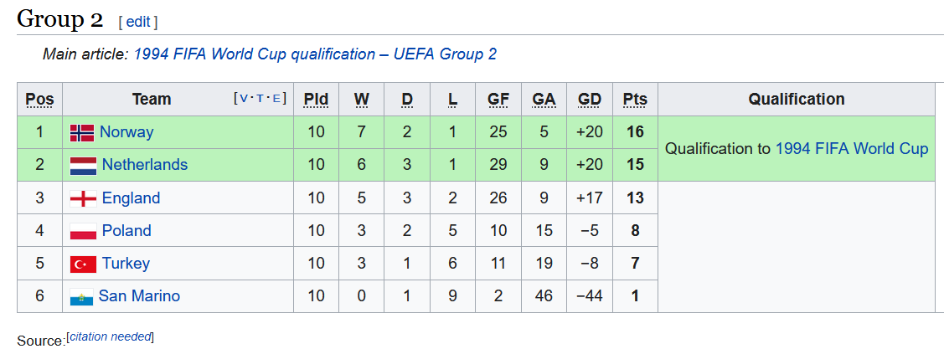
Task: Click the Netherlands flag icon
Action: point(83,166)
